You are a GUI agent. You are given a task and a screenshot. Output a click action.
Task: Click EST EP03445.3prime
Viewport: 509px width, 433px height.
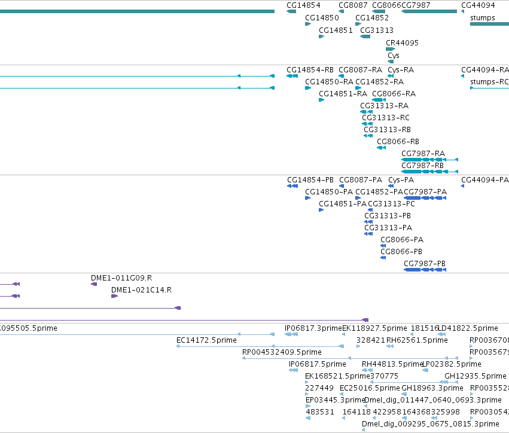coord(308,406)
